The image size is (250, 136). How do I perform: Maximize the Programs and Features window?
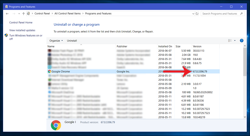pos(231,6)
